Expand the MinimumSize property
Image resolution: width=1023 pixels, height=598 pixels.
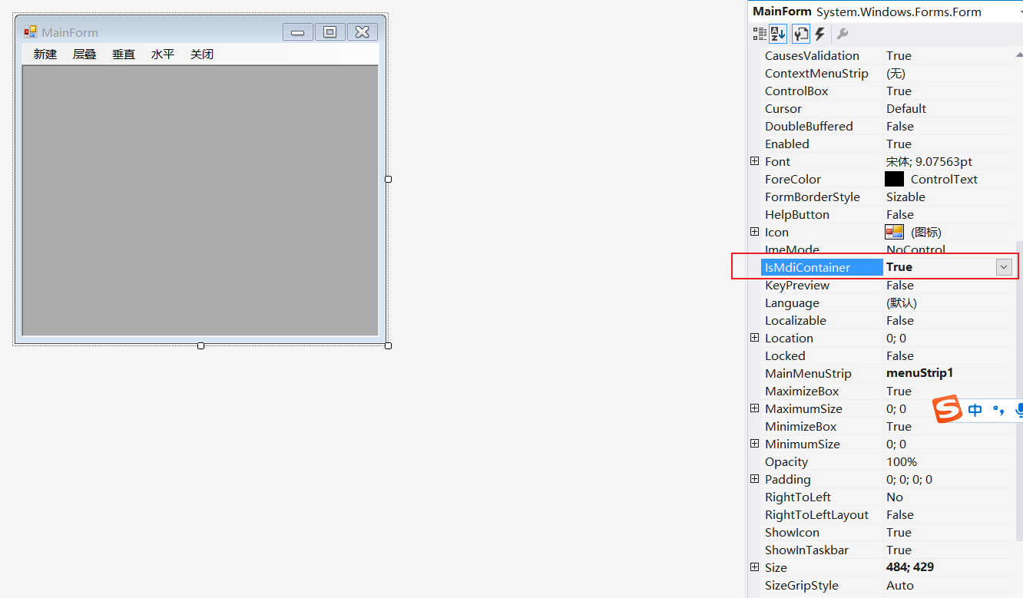(x=755, y=444)
